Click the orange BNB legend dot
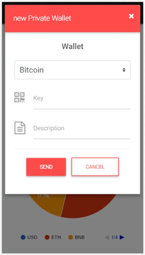This screenshot has width=145, height=255. point(71,237)
